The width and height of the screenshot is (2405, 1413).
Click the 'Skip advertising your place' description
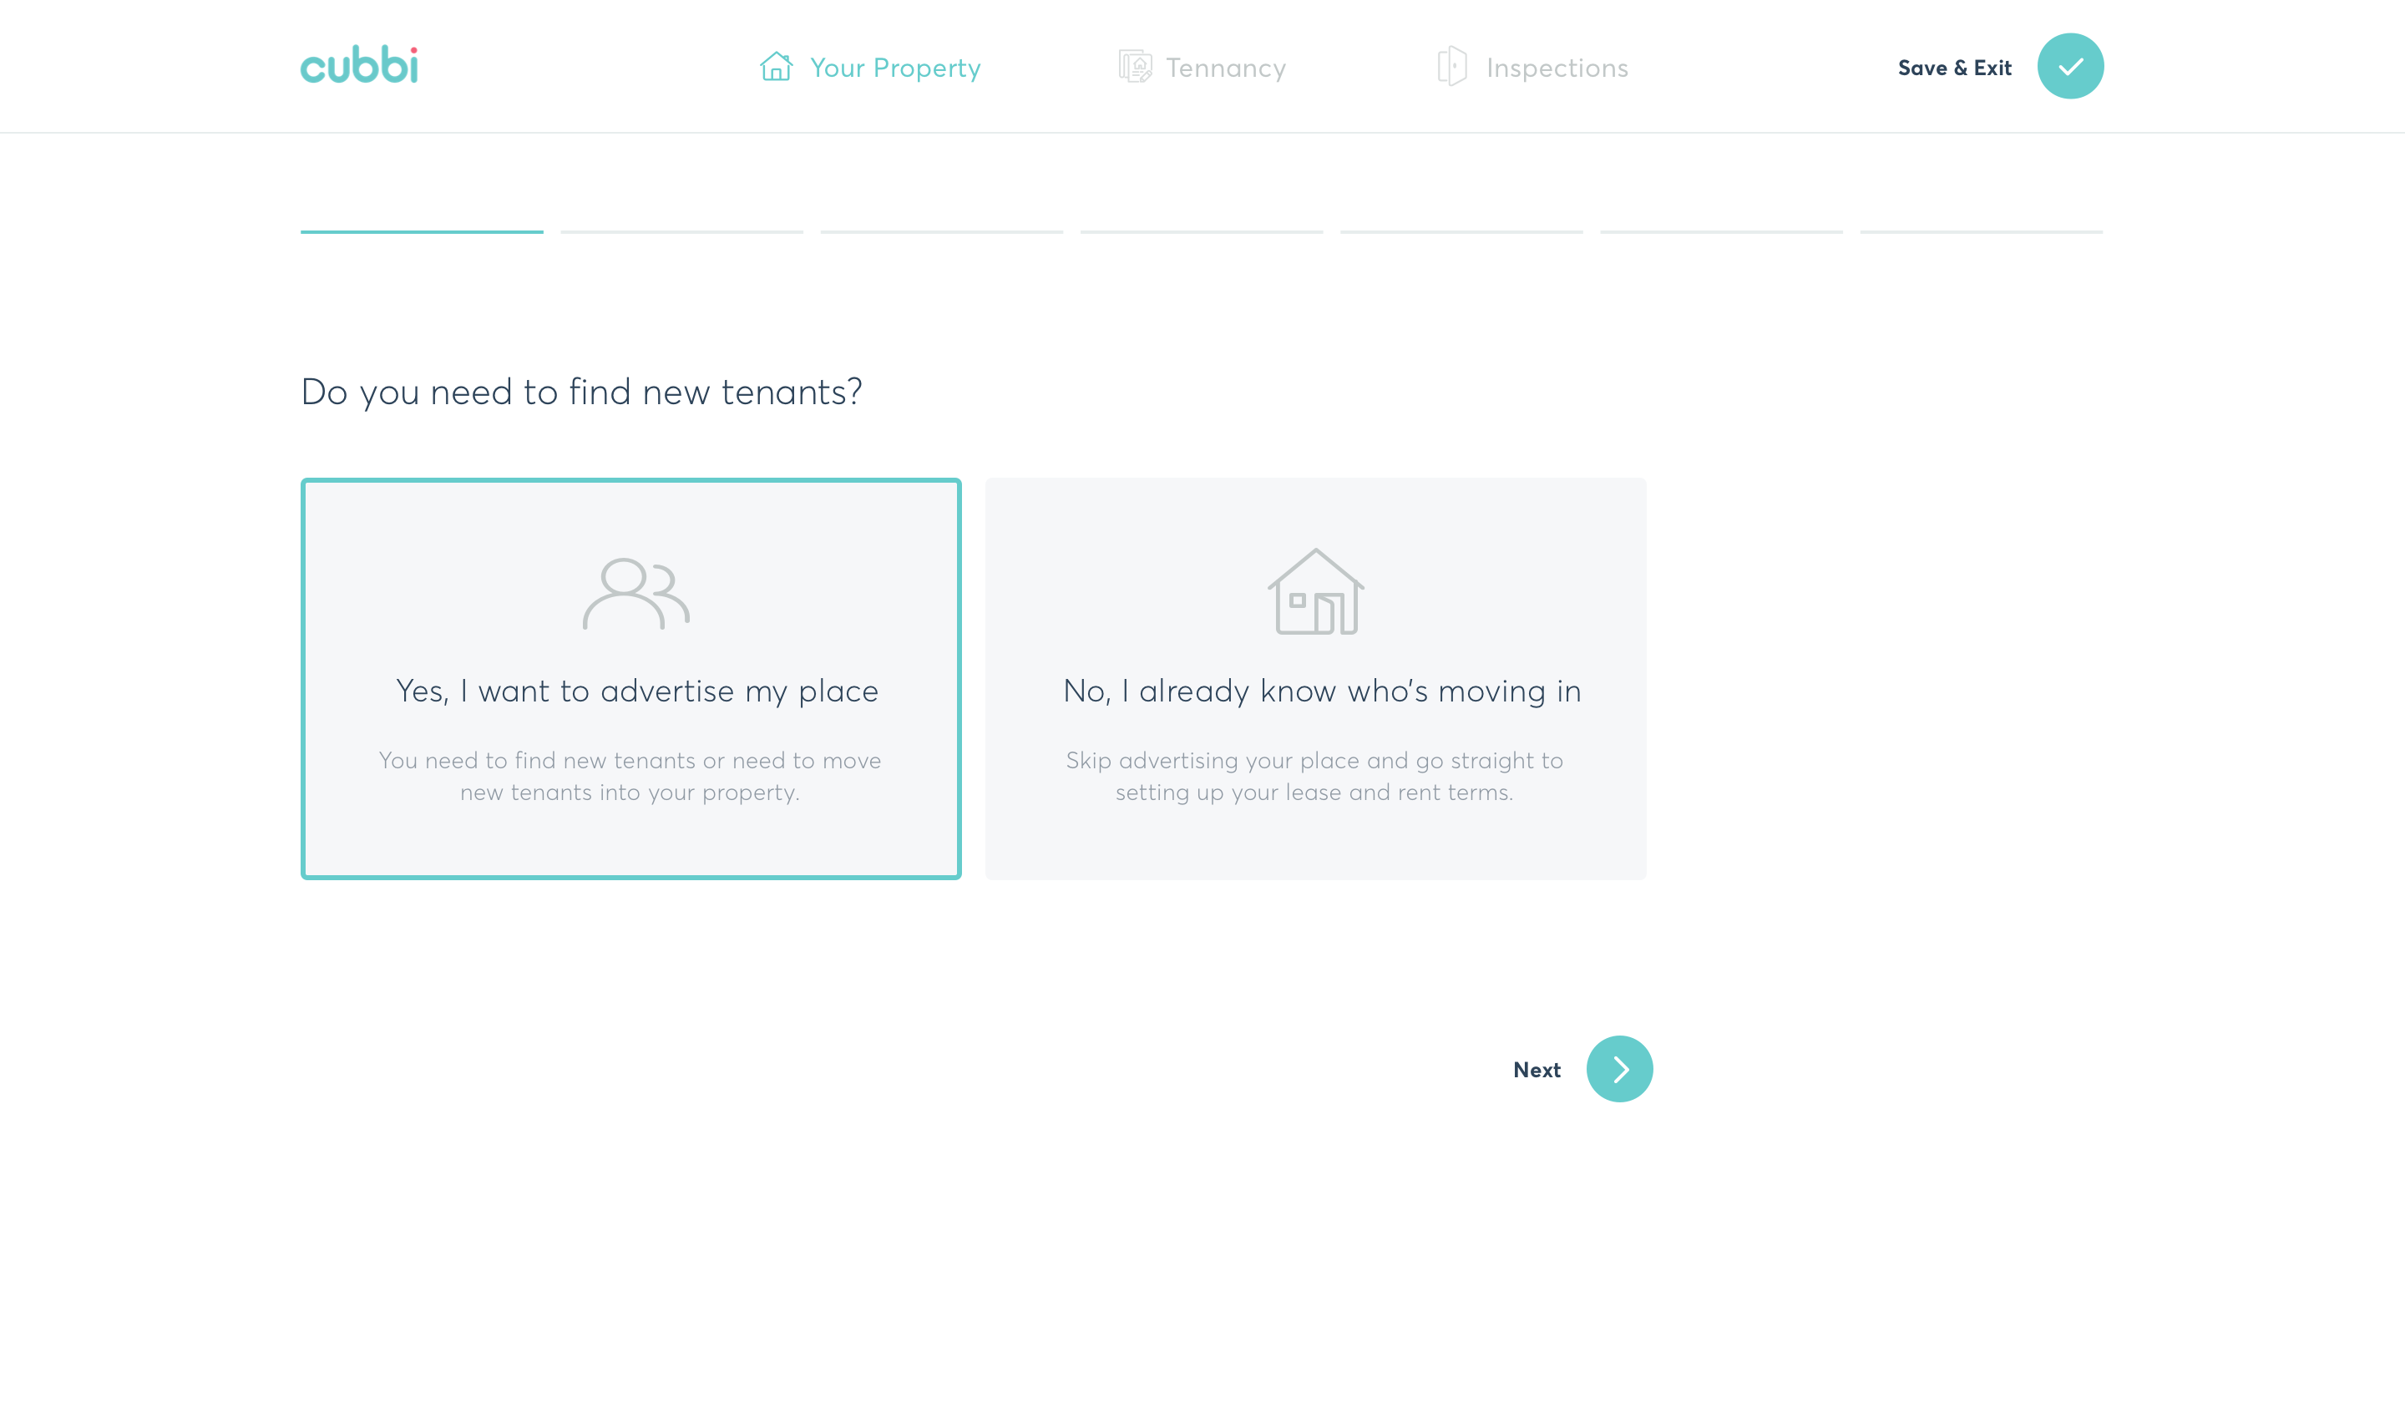click(x=1314, y=776)
